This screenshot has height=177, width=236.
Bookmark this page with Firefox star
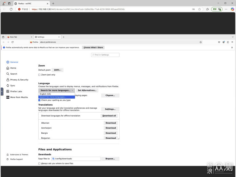201,42
